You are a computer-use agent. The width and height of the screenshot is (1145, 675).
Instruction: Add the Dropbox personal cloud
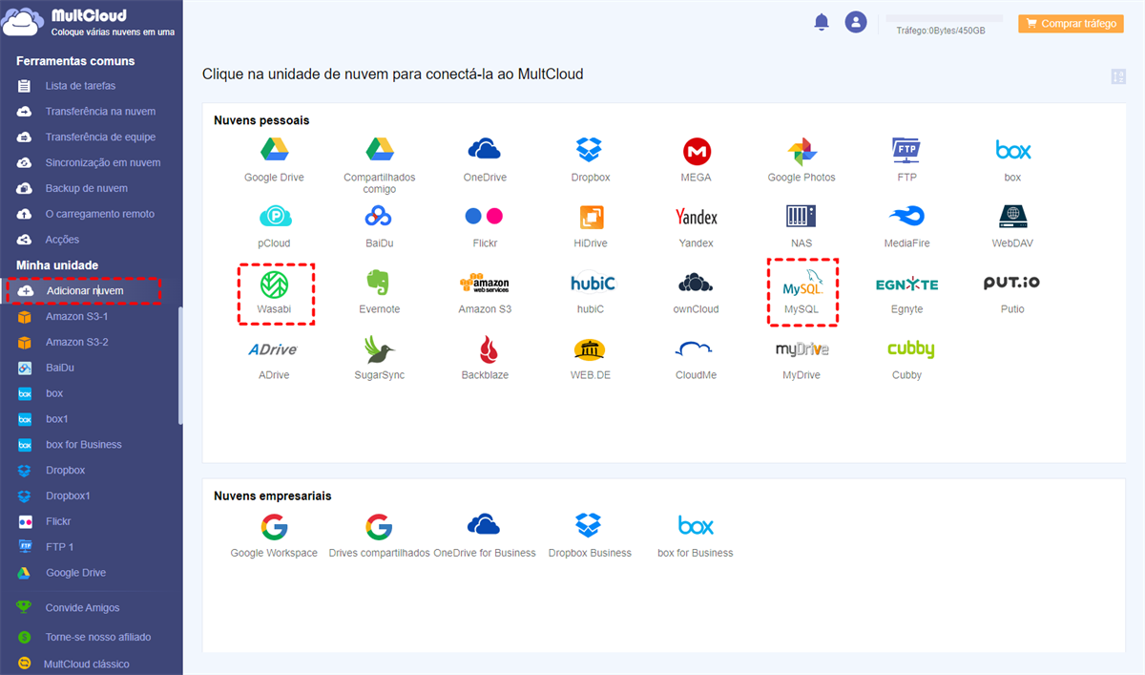[x=590, y=150]
